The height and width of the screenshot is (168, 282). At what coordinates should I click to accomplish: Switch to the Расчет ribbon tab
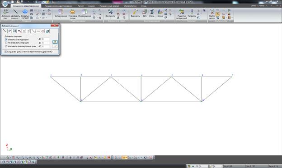pos(80,6)
